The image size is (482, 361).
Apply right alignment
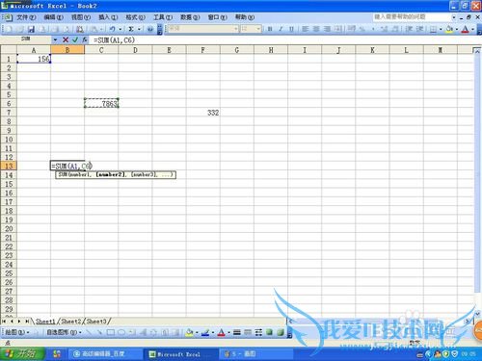coord(327,29)
